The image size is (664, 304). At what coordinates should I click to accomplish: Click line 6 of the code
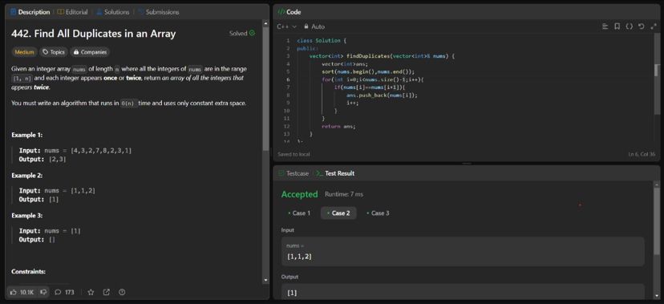pyautogui.click(x=373, y=79)
